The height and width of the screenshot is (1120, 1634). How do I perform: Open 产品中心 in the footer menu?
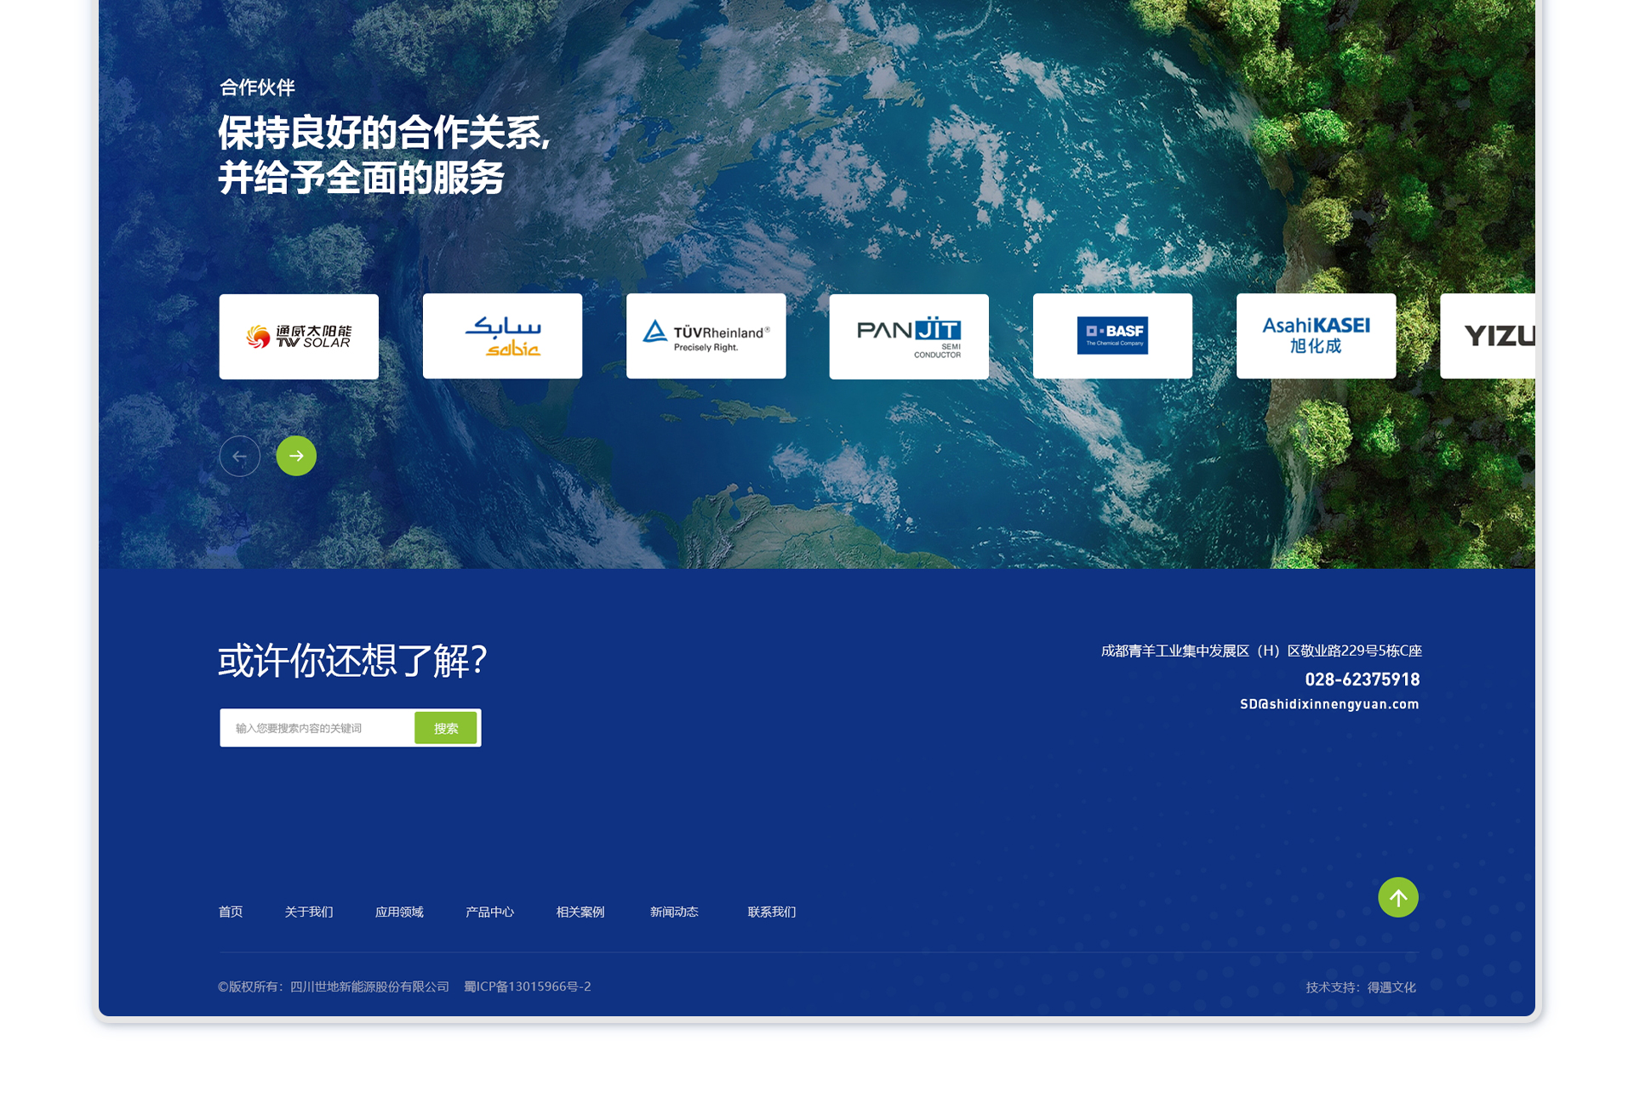(489, 912)
